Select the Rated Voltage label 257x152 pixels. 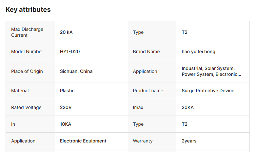(26, 107)
